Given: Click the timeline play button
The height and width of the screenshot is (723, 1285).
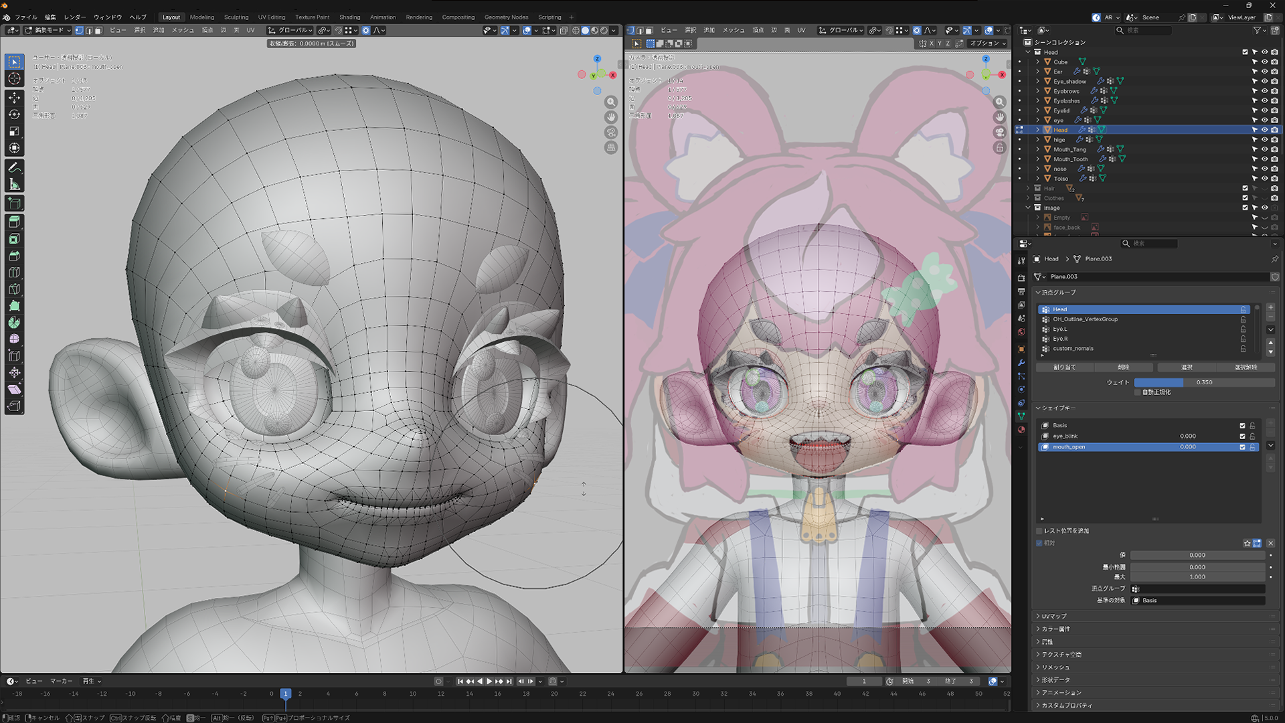Looking at the screenshot, I should coord(489,681).
